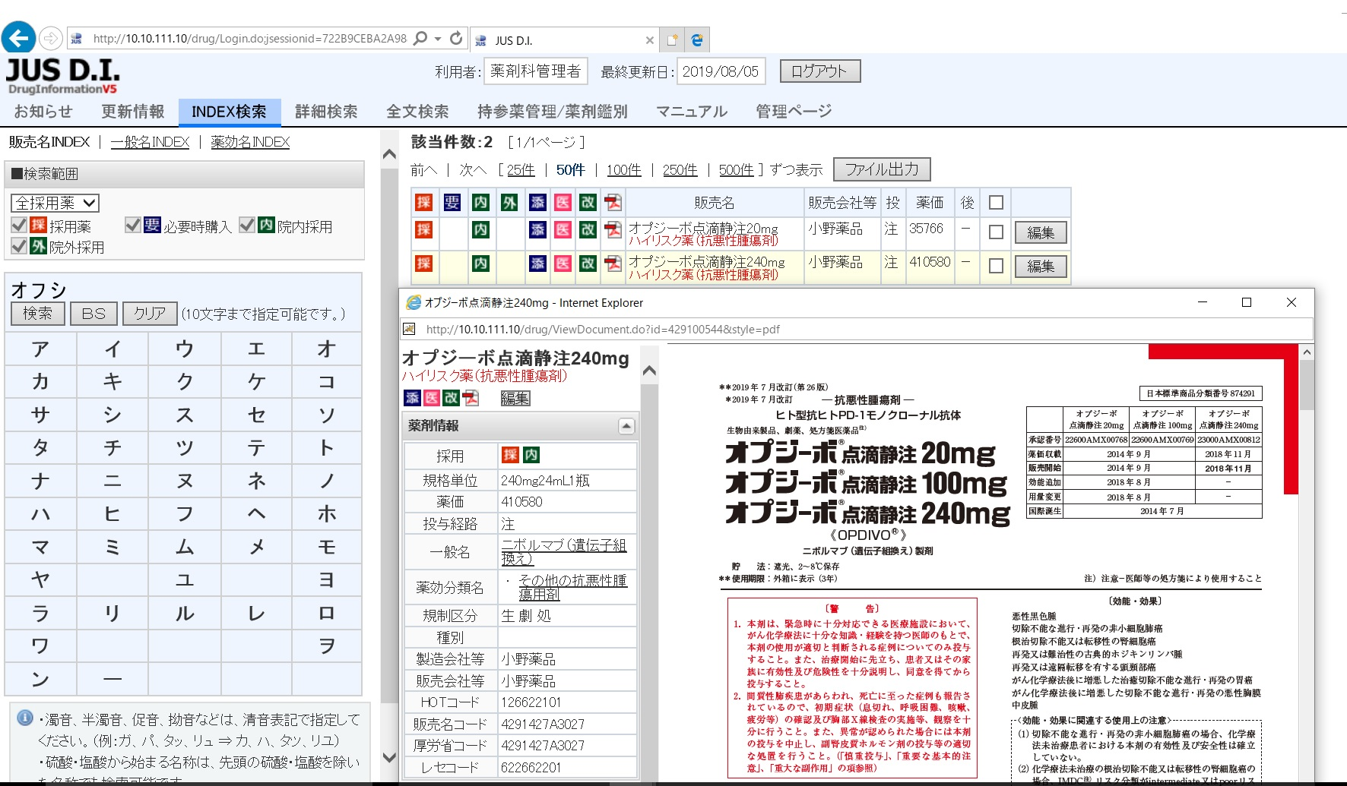Open the PDF icon in popup drug header

471,398
